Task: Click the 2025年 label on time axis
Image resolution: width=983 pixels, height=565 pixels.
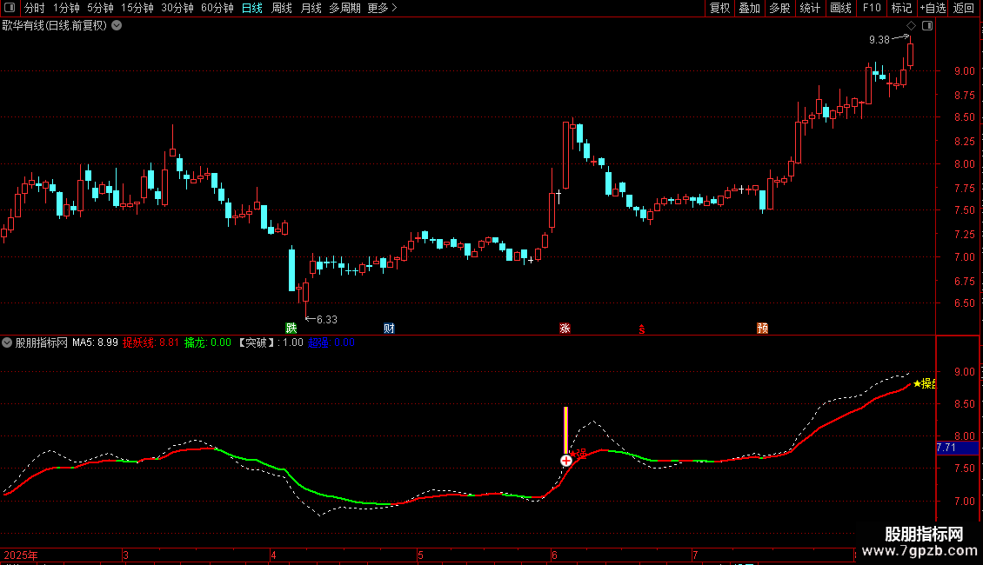Action: coord(21,555)
